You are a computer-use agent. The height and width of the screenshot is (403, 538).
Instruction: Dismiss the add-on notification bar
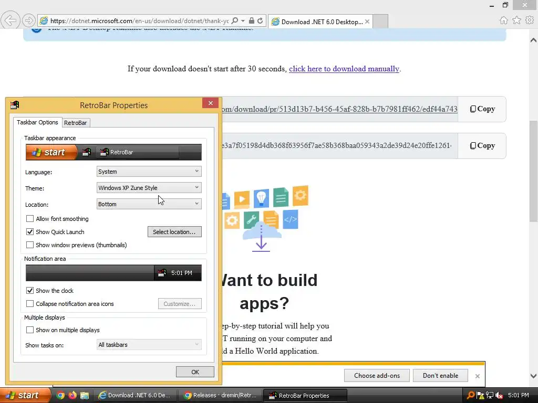click(477, 376)
